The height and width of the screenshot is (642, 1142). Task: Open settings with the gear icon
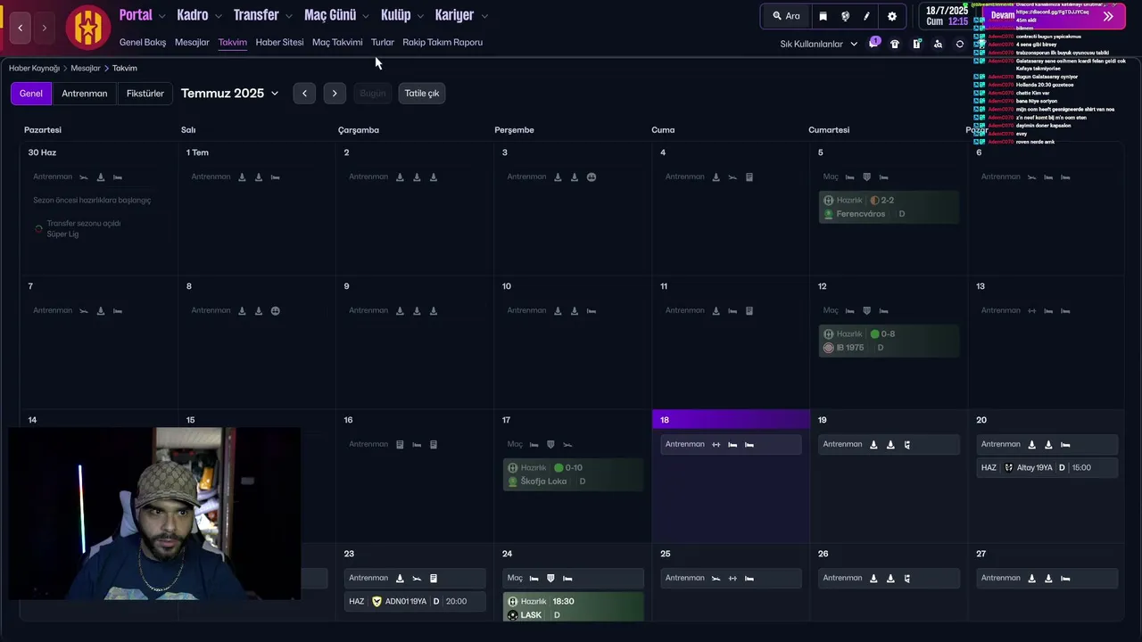click(x=891, y=16)
